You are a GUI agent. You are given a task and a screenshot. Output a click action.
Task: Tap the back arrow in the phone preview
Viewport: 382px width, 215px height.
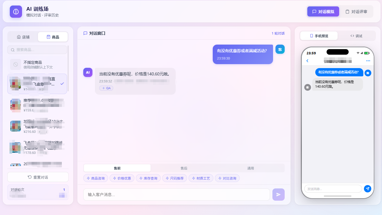(x=307, y=60)
